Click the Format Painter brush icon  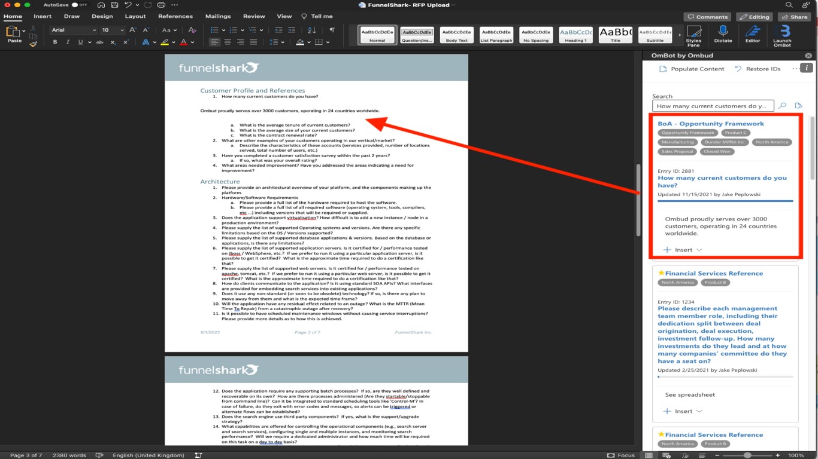coord(33,43)
